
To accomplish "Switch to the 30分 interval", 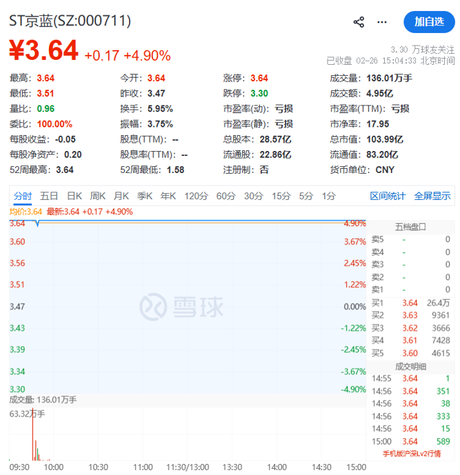I will point(253,196).
